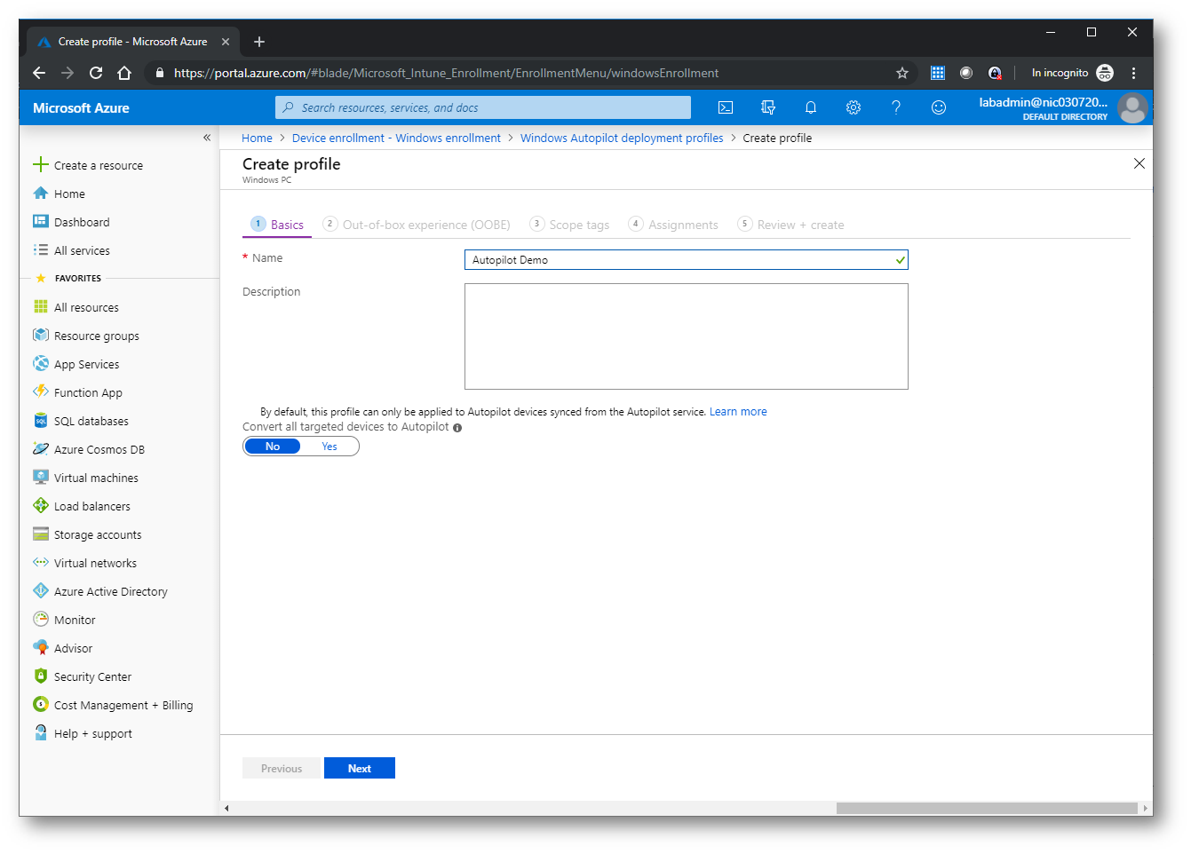Viewport: 1191px width, 854px height.
Task: Open the notifications bell
Action: (x=811, y=107)
